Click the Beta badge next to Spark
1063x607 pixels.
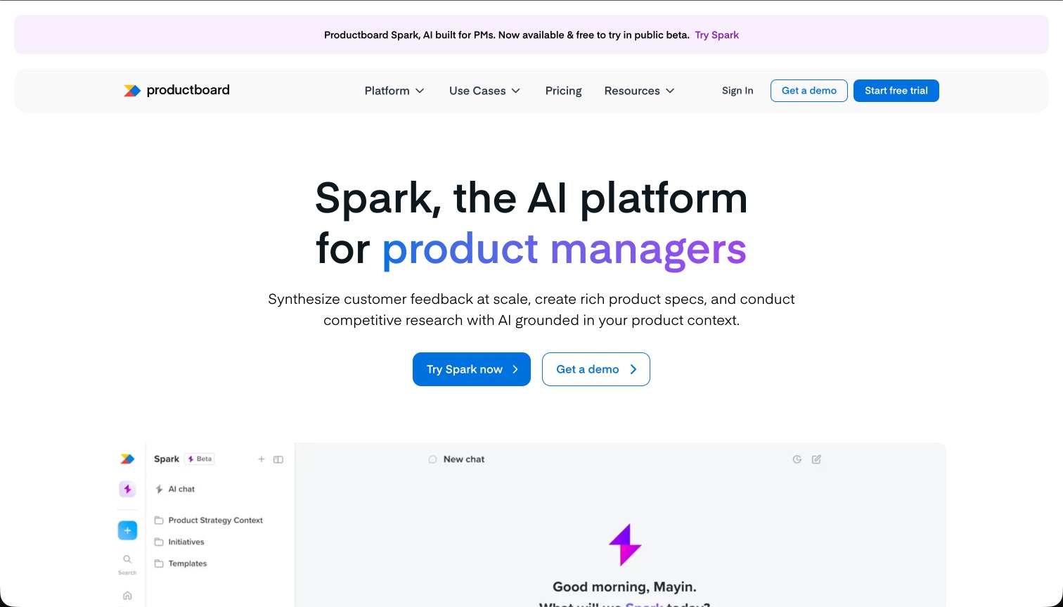200,459
